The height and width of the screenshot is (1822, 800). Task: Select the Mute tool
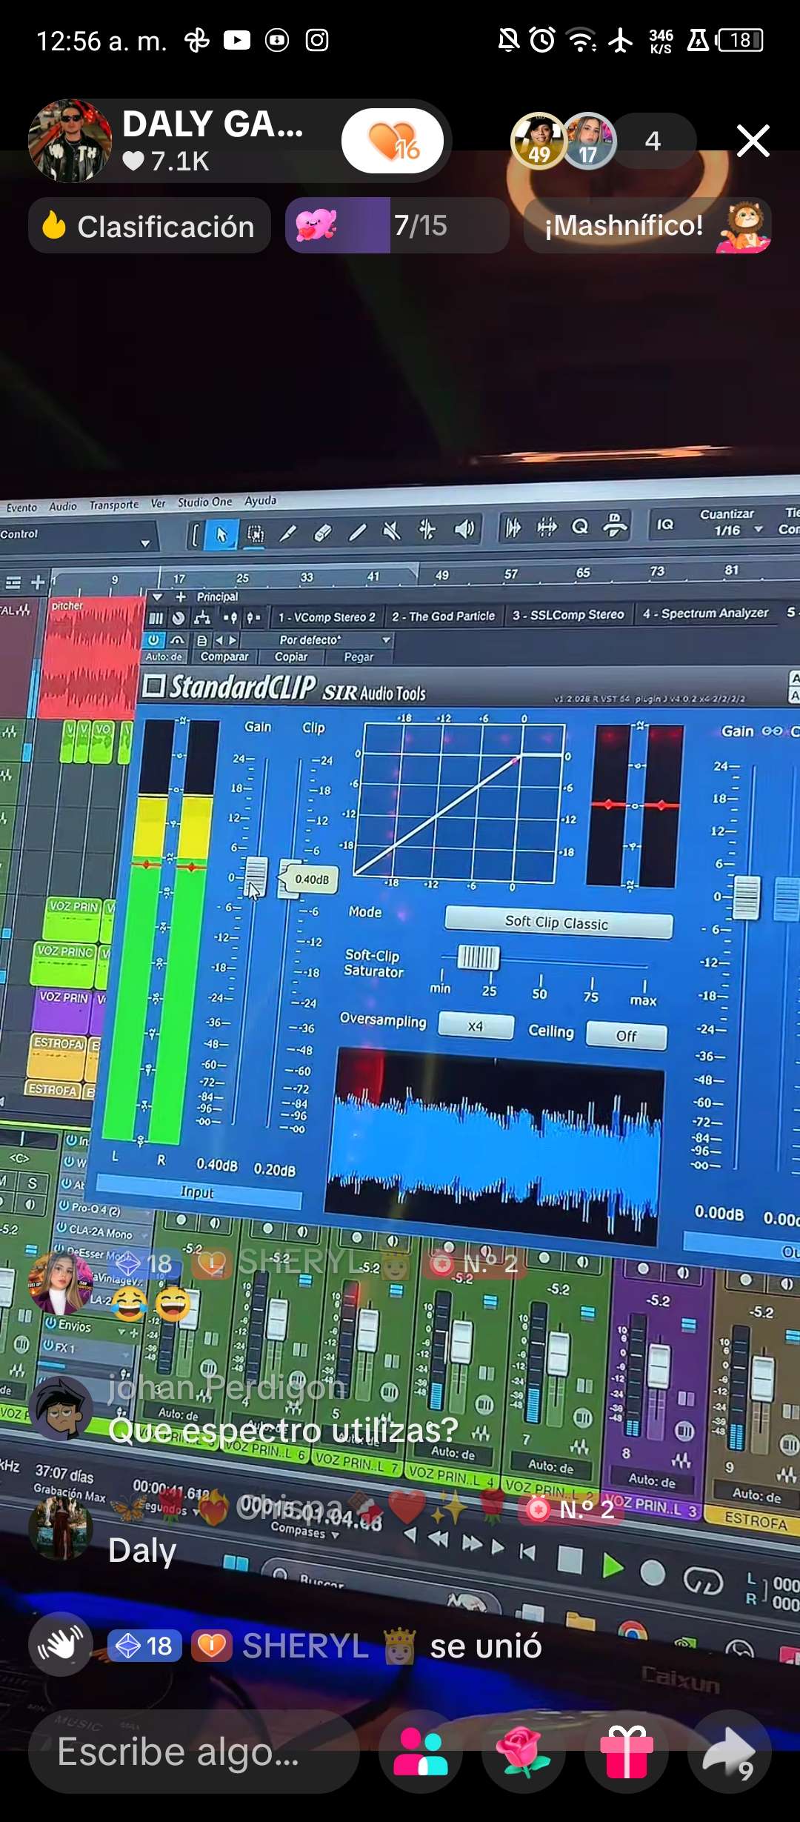[392, 530]
